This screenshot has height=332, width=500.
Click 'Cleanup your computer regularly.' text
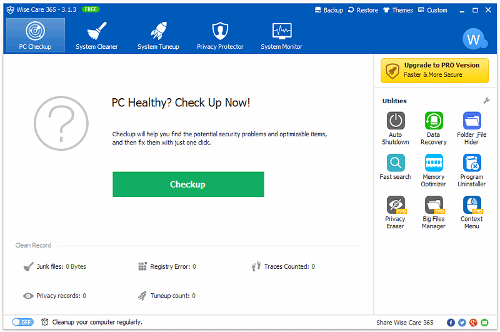pos(97,322)
